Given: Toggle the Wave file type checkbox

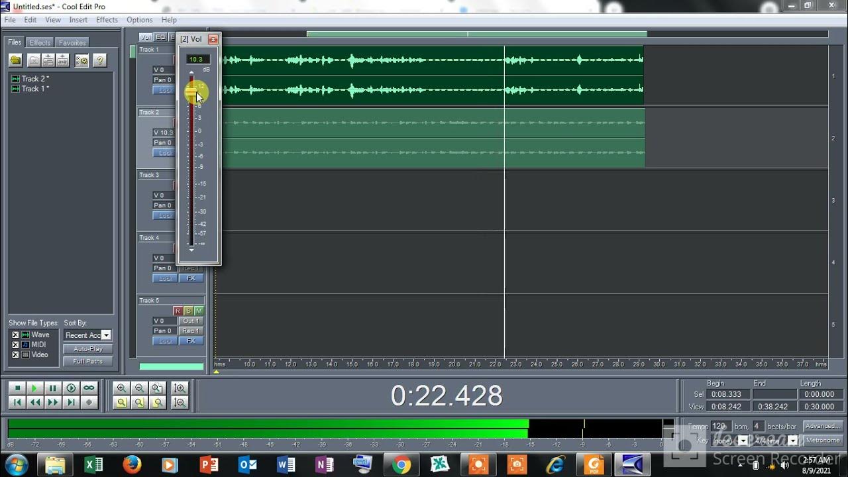Looking at the screenshot, I should pyautogui.click(x=15, y=335).
